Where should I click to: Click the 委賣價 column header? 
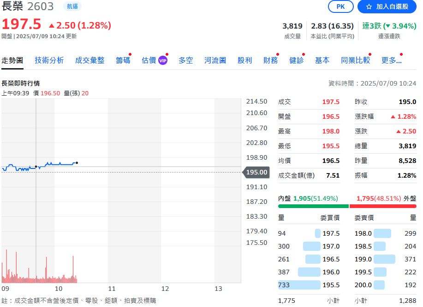[x=364, y=218]
